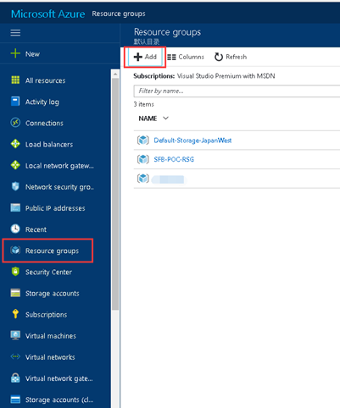Click Subscriptions label in sidebar
The width and height of the screenshot is (340, 408).
46,315
